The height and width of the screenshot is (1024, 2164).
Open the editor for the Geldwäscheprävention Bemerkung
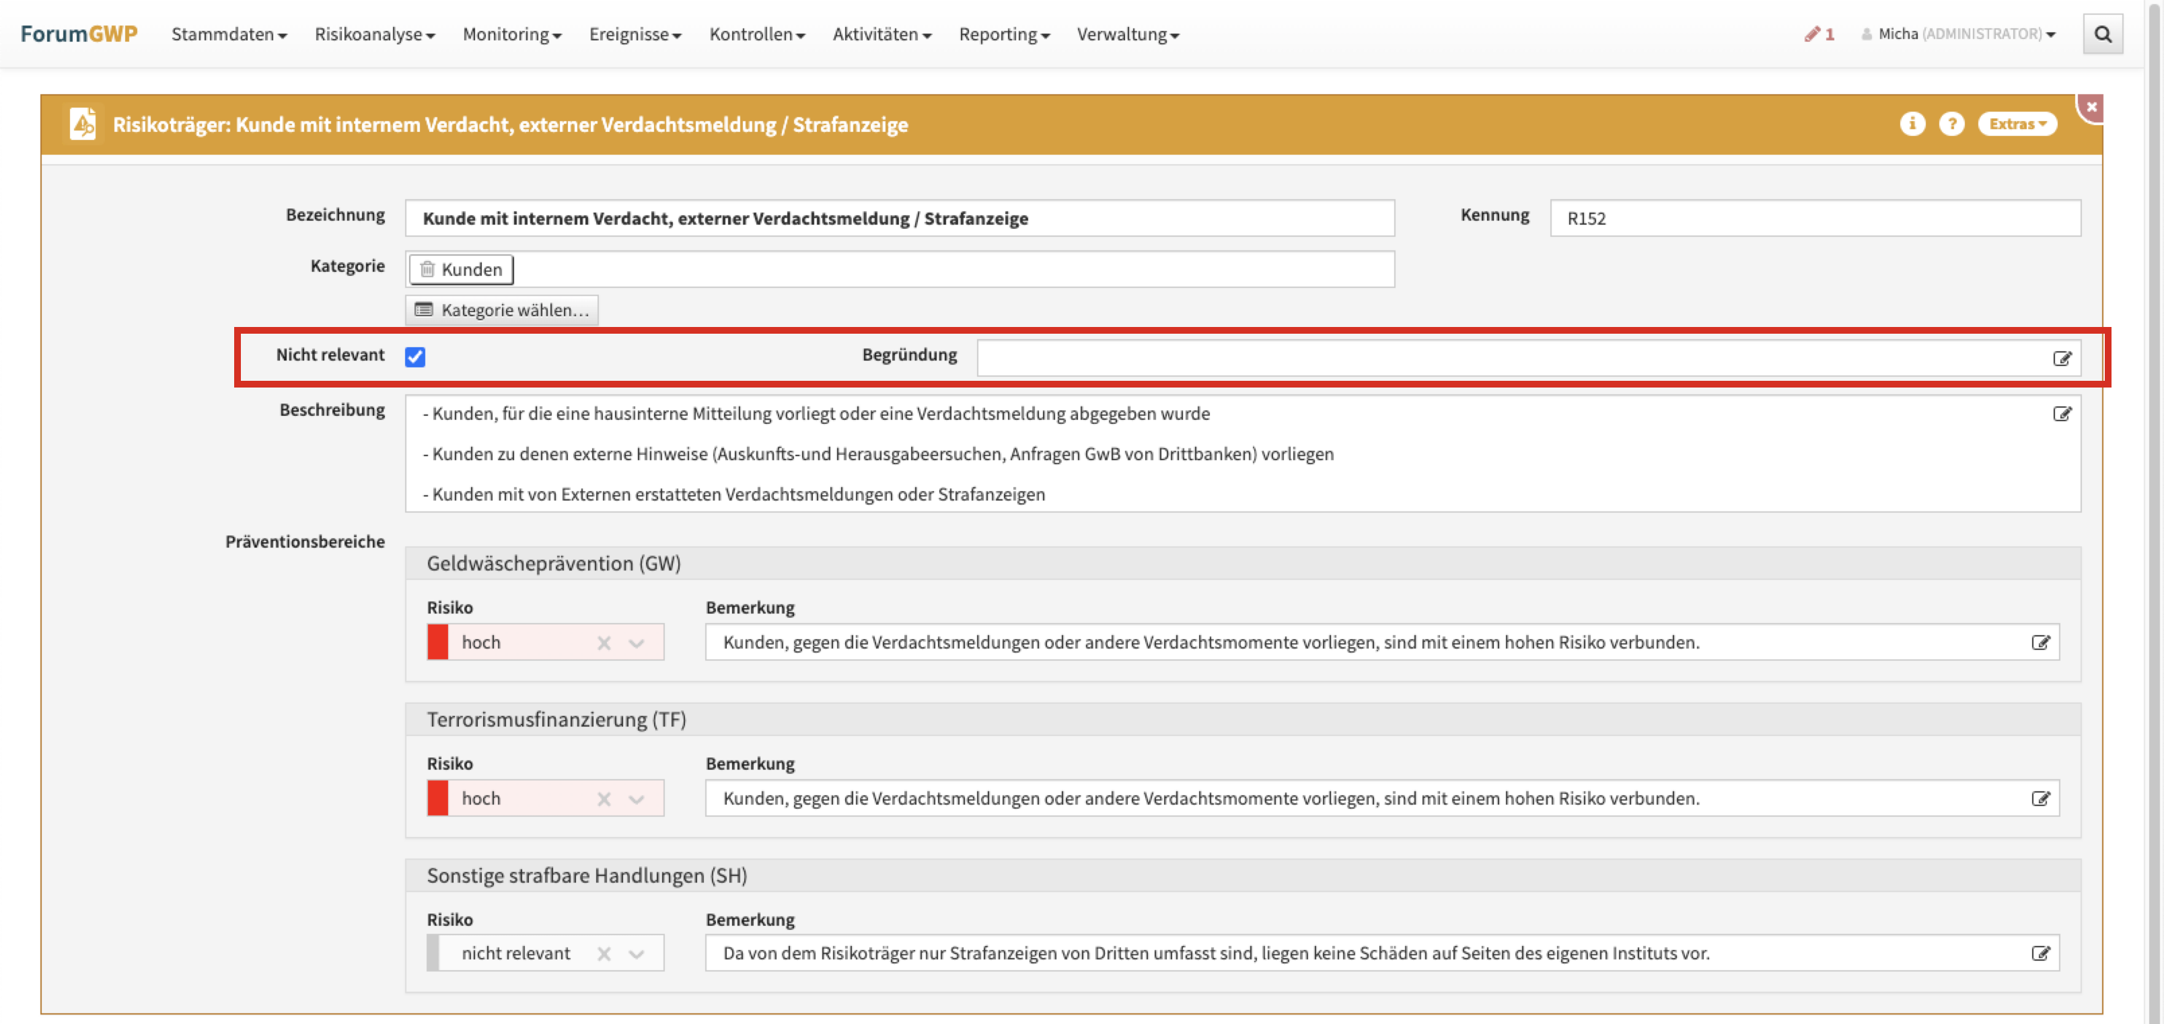click(2040, 643)
